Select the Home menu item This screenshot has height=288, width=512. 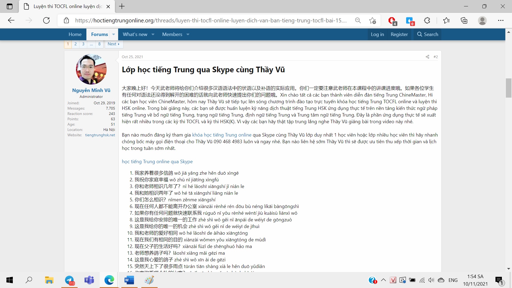75,34
